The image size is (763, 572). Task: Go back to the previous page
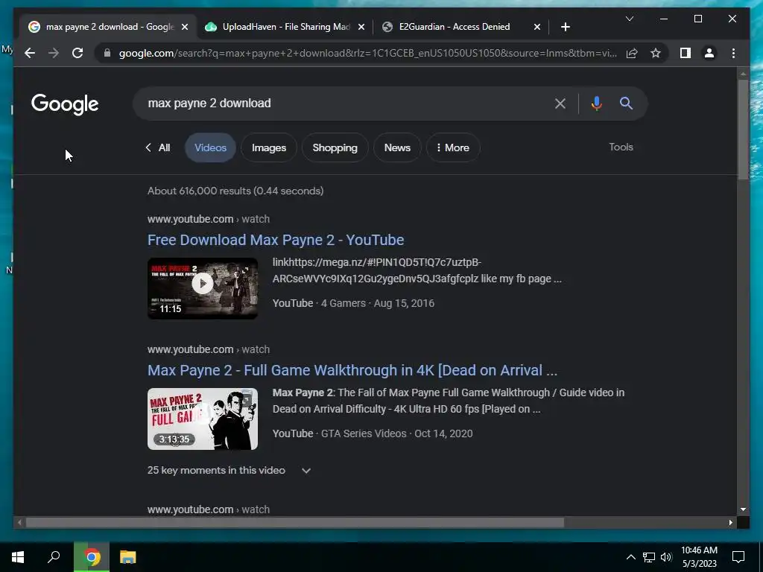[30, 53]
